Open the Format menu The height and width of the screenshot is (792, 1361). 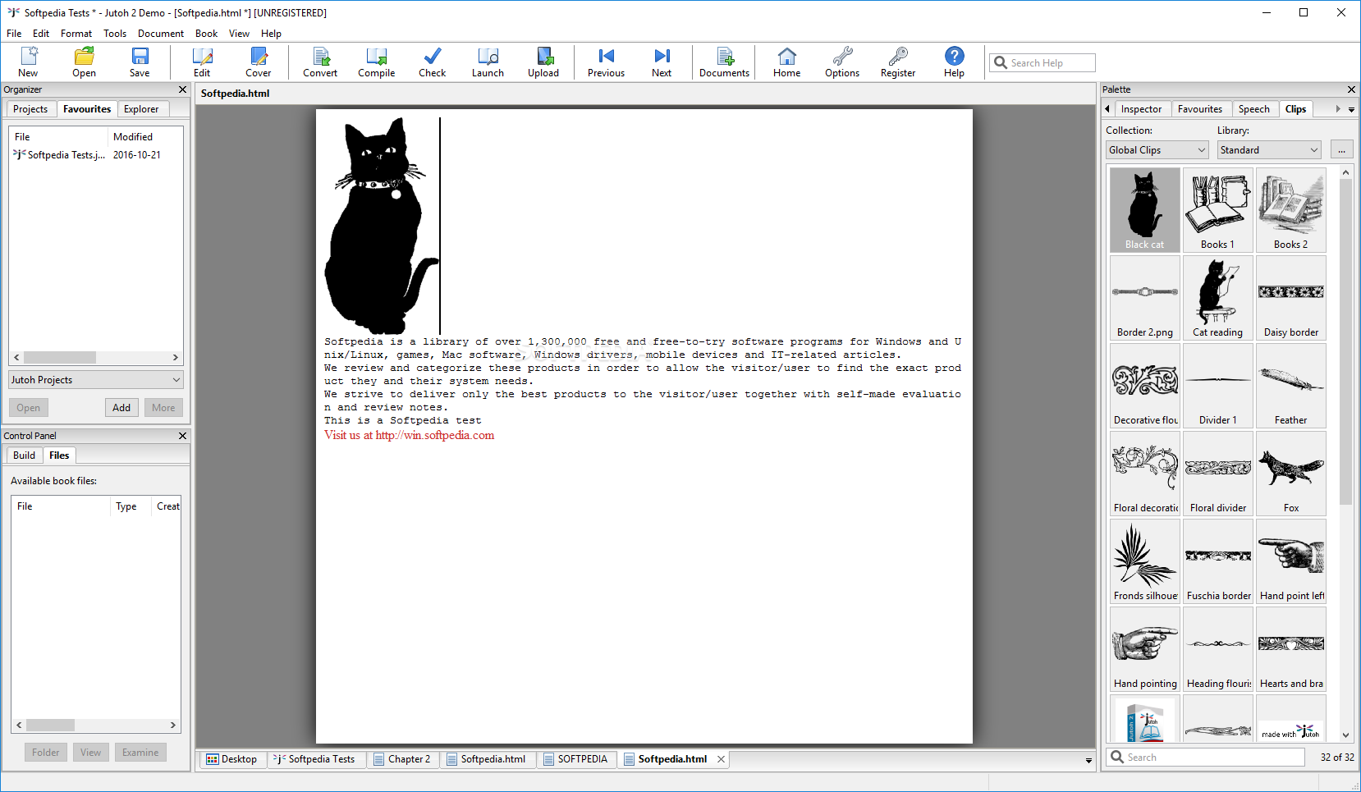click(76, 34)
